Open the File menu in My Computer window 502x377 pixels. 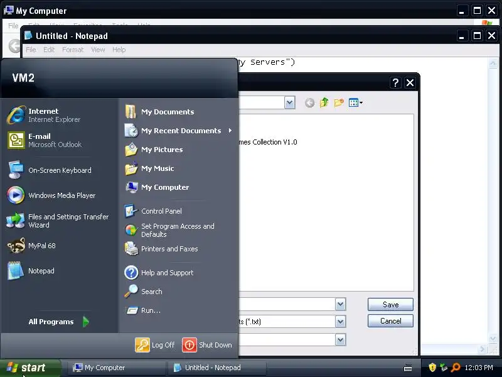13,25
